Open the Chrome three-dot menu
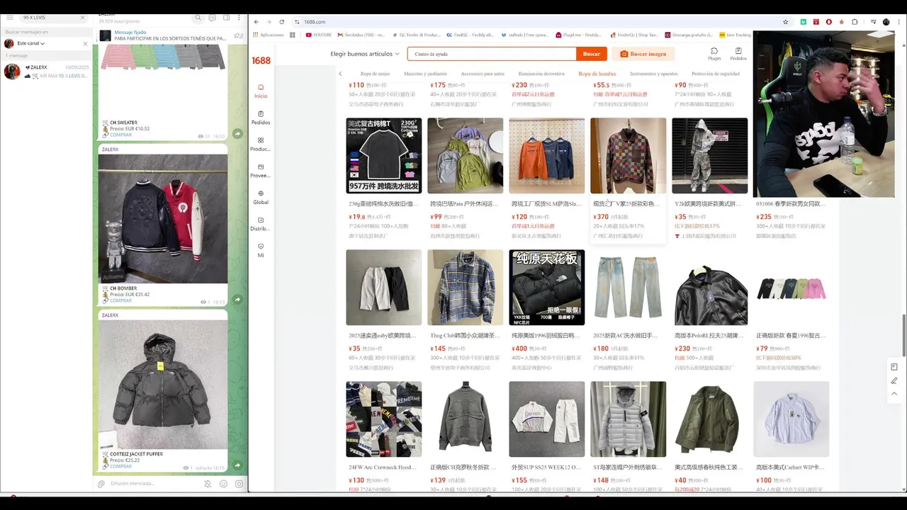This screenshot has height=510, width=907. pos(898,22)
